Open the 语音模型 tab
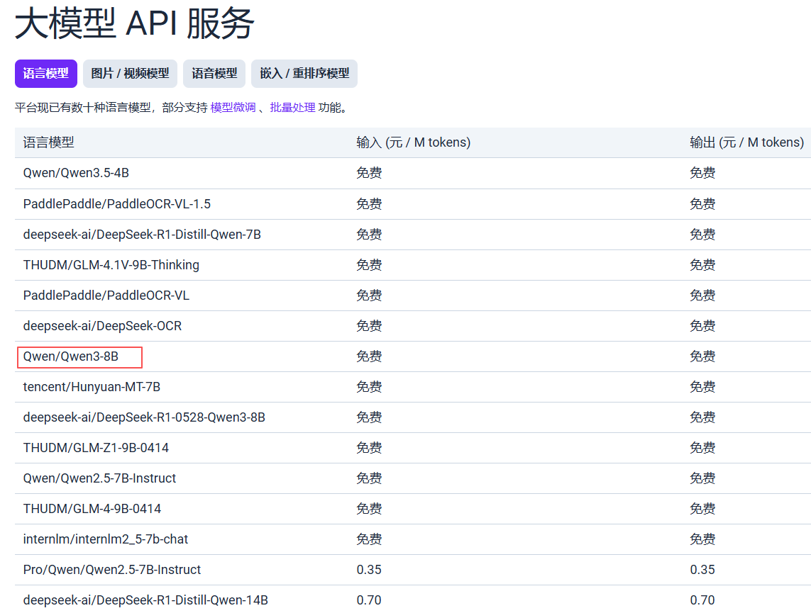Image resolution: width=811 pixels, height=613 pixels. pyautogui.click(x=214, y=73)
